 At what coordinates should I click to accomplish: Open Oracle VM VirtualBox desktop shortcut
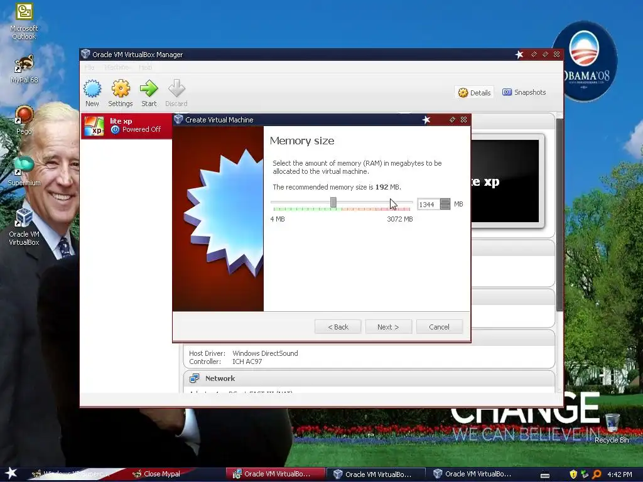[x=24, y=227]
